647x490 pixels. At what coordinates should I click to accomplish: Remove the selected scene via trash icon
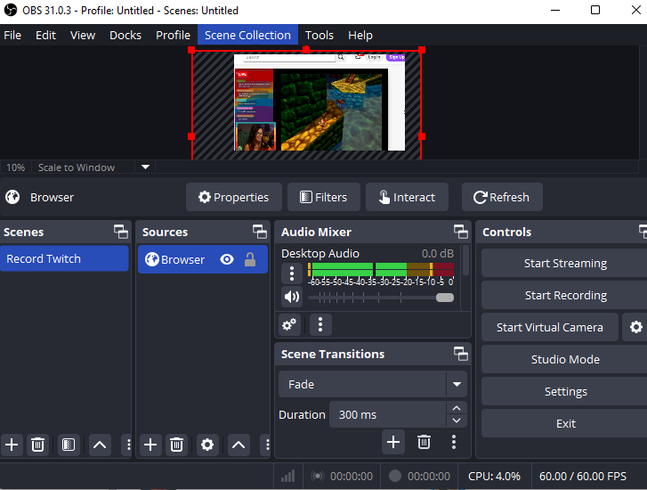pos(37,445)
